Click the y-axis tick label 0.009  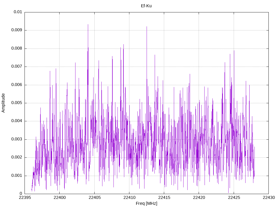coord(17,30)
